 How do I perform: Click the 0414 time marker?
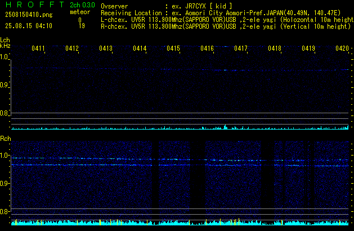coord(140,48)
